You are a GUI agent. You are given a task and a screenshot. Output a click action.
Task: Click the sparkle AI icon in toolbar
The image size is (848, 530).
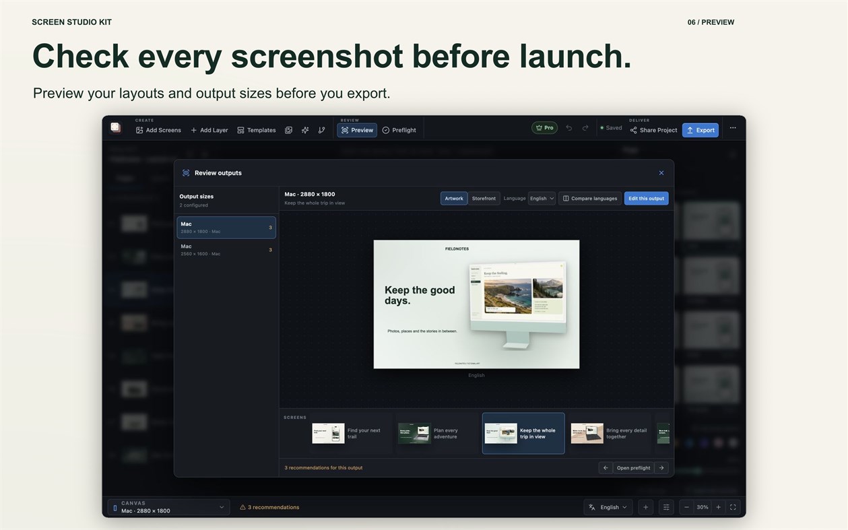click(x=305, y=130)
